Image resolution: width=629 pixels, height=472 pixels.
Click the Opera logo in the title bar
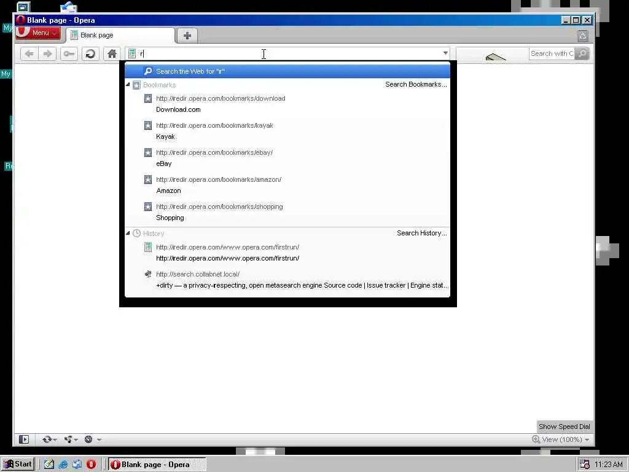(x=21, y=20)
